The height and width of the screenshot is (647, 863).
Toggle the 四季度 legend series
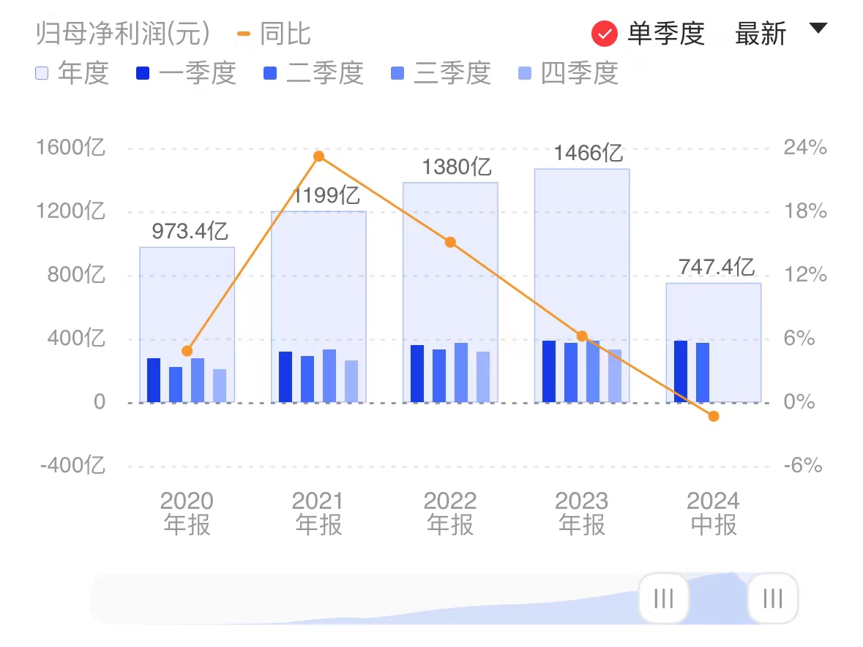point(569,73)
